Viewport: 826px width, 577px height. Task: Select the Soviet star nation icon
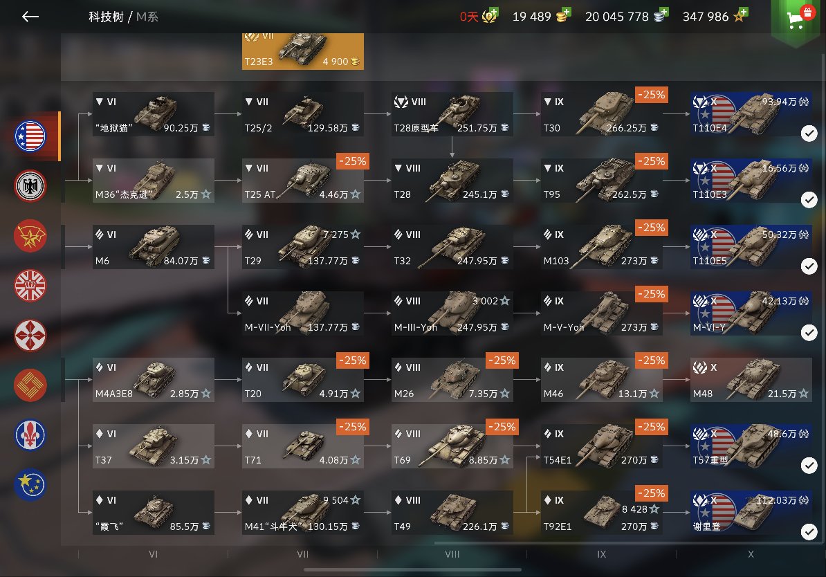[x=30, y=235]
